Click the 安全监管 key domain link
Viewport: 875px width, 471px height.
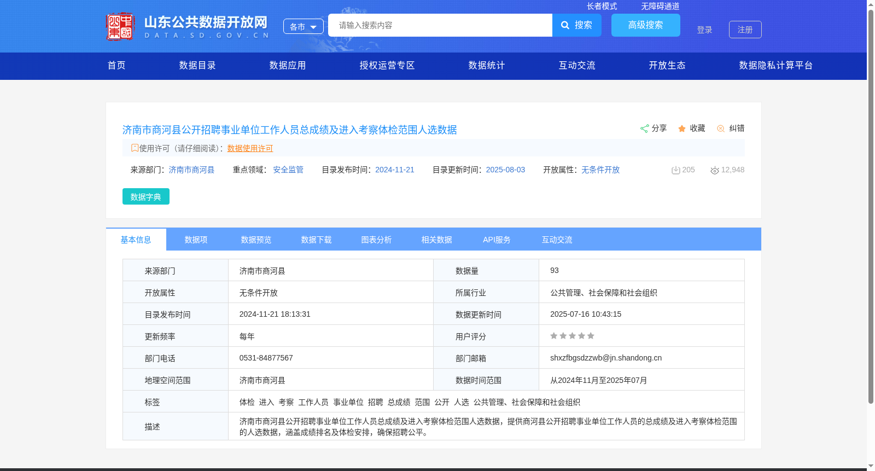pos(288,170)
